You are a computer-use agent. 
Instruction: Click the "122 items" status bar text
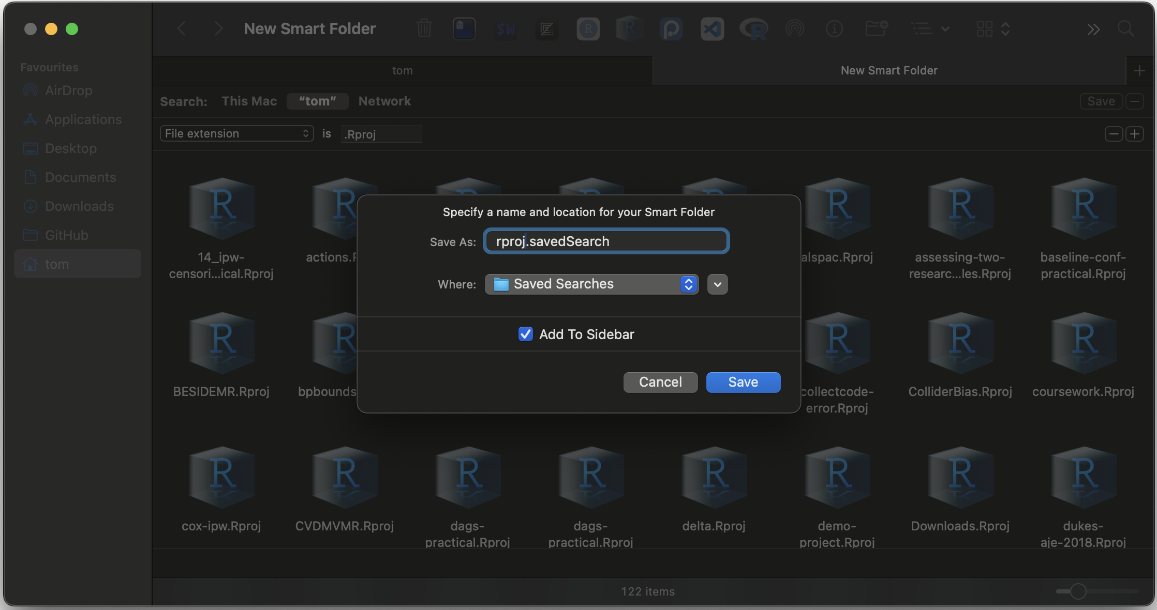(648, 591)
